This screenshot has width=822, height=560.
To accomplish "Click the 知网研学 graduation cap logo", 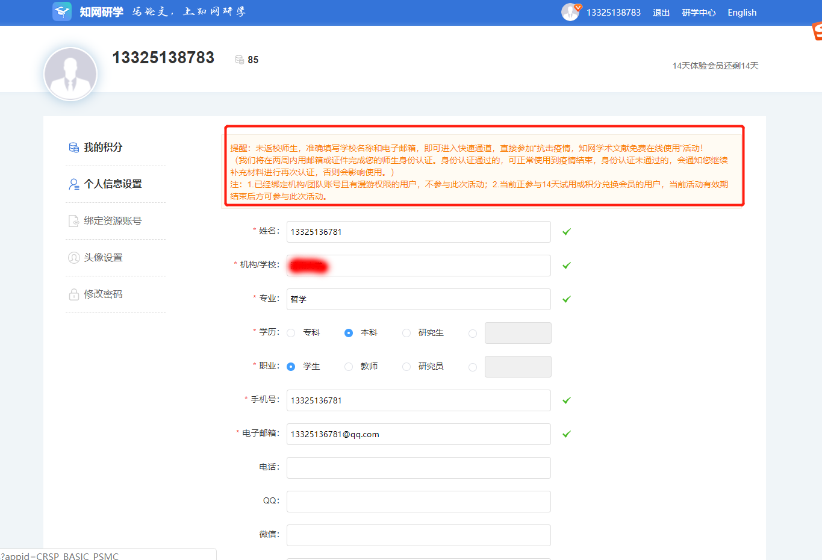I will 62,12.
